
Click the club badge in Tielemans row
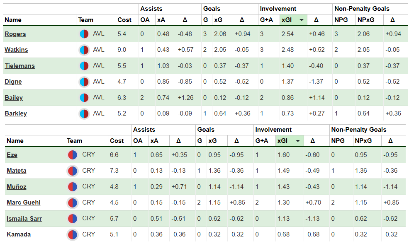point(84,66)
